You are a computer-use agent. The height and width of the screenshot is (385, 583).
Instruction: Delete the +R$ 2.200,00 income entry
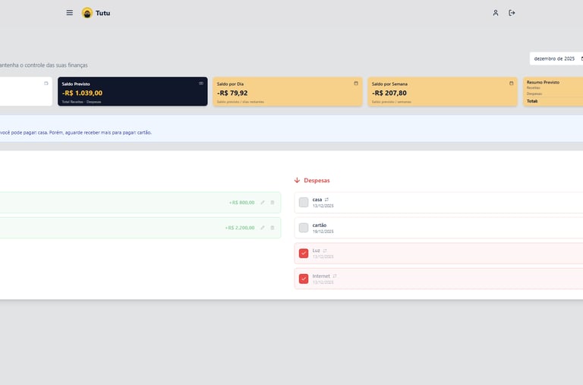[x=273, y=228]
